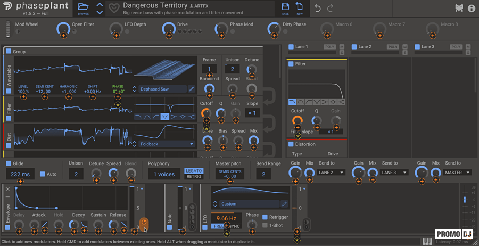Click the Undo arrow
The height and width of the screenshot is (246, 479).
pyautogui.click(x=318, y=8)
